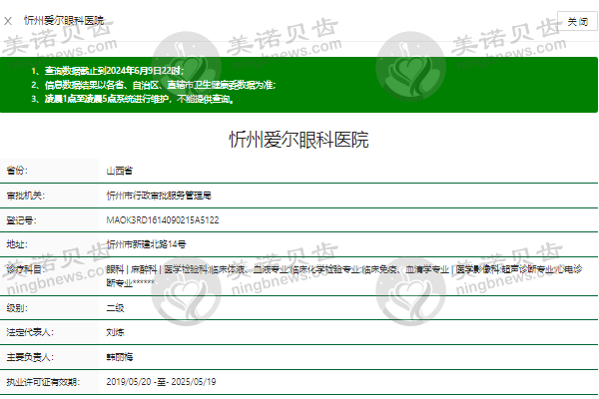Click the 登记号 label
599x399 pixels.
click(21, 220)
